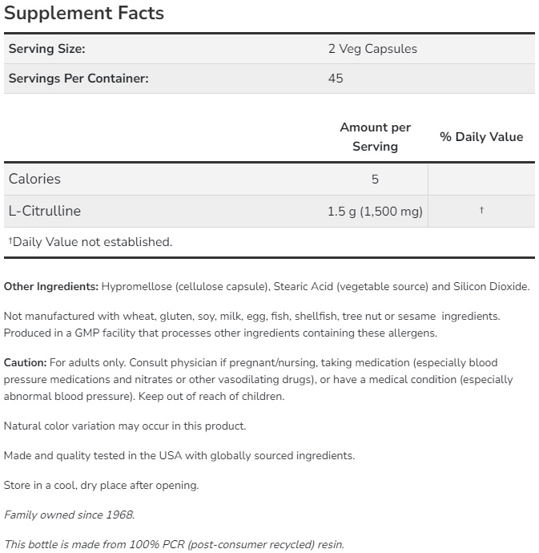Click the Store in a cool, dry place line
Viewport: 539px width, 553px height.
[x=101, y=485]
